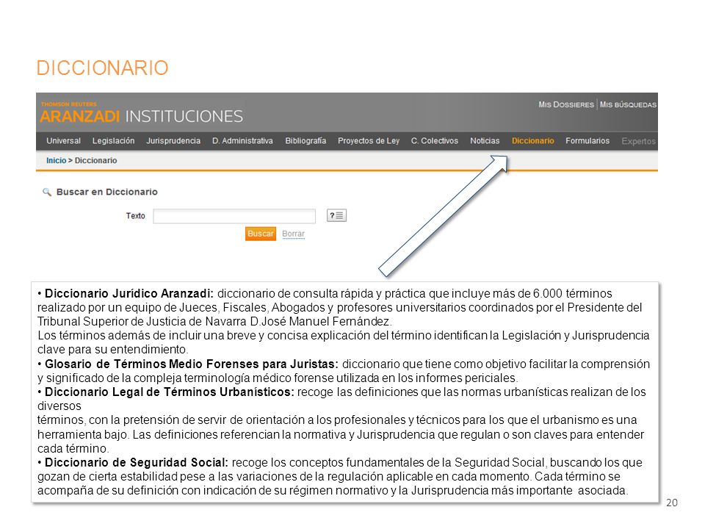Open the Legislación tab
Viewport: 705px width, 529px height.
(113, 141)
